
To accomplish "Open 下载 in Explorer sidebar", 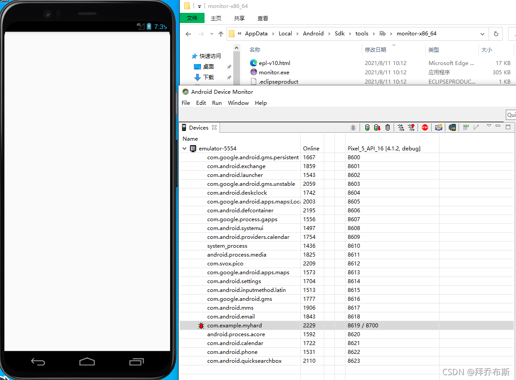I will pos(209,77).
